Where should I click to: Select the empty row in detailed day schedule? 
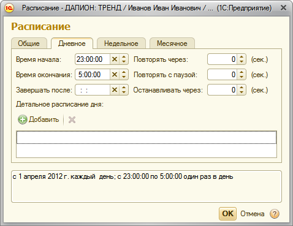[146, 137]
